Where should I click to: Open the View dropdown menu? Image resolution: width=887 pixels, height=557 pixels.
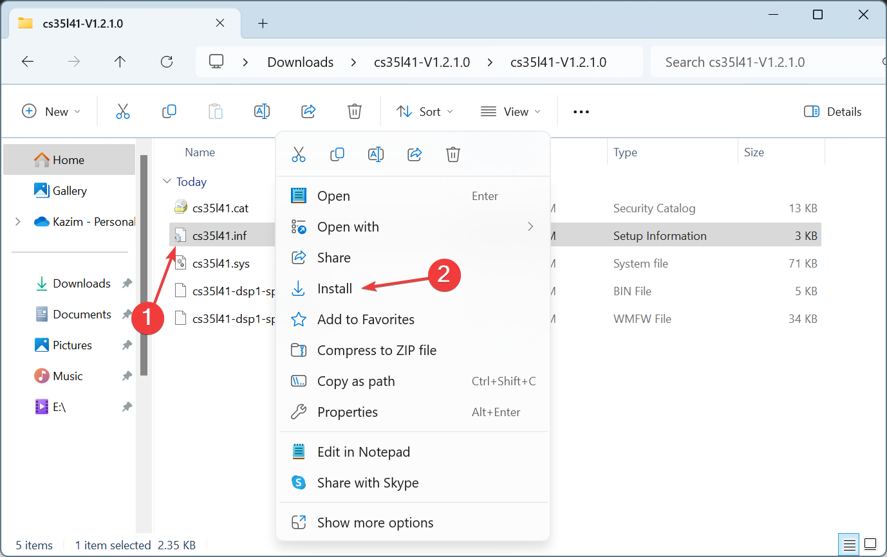510,111
